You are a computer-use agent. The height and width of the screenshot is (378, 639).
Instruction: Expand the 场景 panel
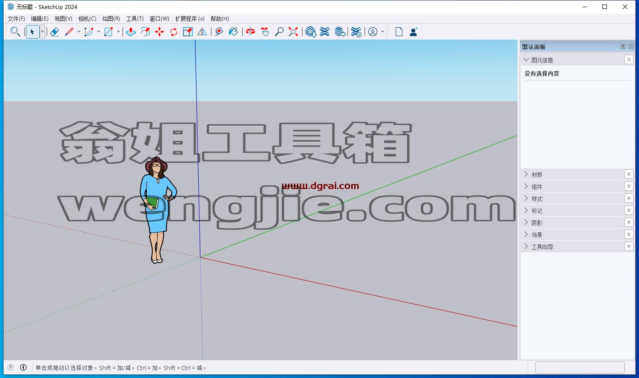pyautogui.click(x=526, y=234)
